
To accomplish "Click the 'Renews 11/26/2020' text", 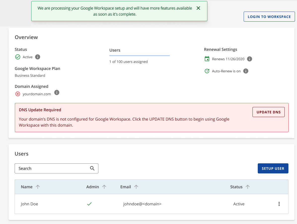I will (228, 59).
